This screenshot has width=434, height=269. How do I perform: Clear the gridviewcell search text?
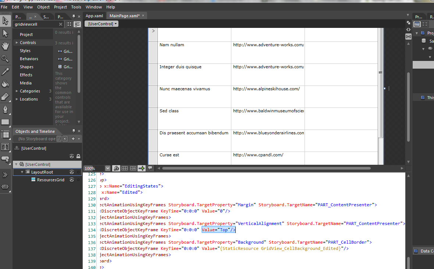pos(61,24)
